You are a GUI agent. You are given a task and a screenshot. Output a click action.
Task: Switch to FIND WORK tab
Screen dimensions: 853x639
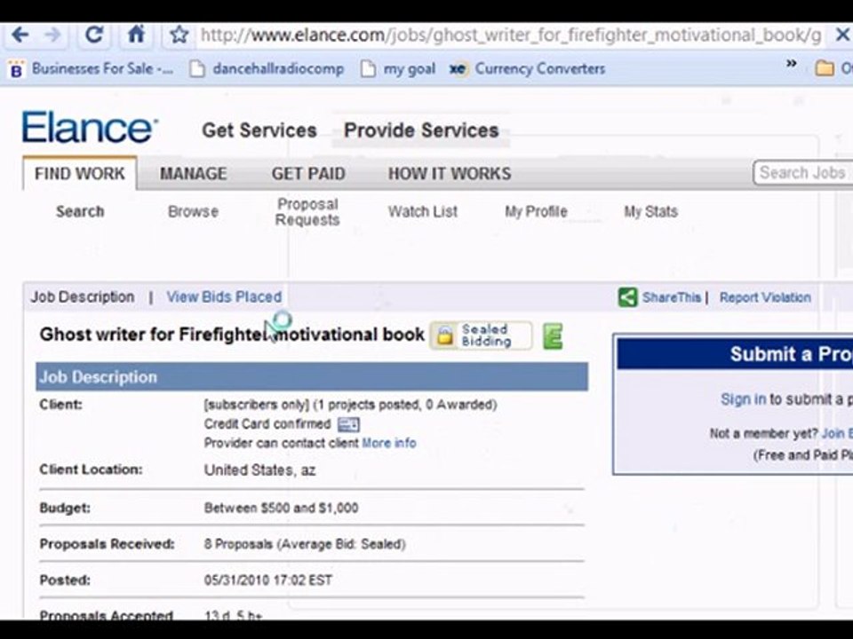coord(79,174)
